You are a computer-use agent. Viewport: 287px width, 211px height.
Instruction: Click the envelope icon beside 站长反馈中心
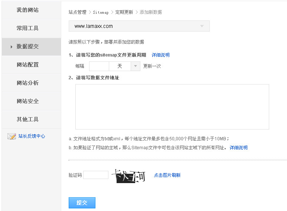click(x=12, y=136)
